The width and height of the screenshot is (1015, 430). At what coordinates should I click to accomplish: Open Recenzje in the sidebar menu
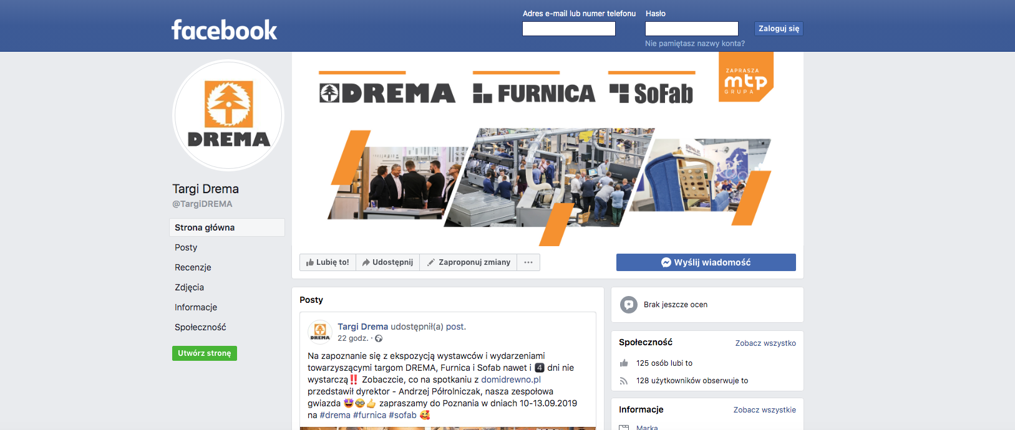193,267
